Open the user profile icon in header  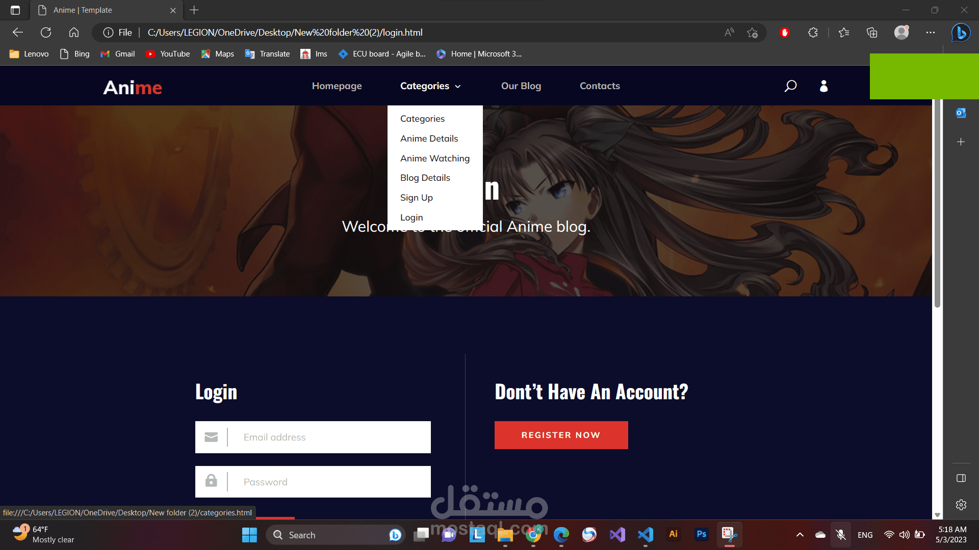(x=823, y=86)
